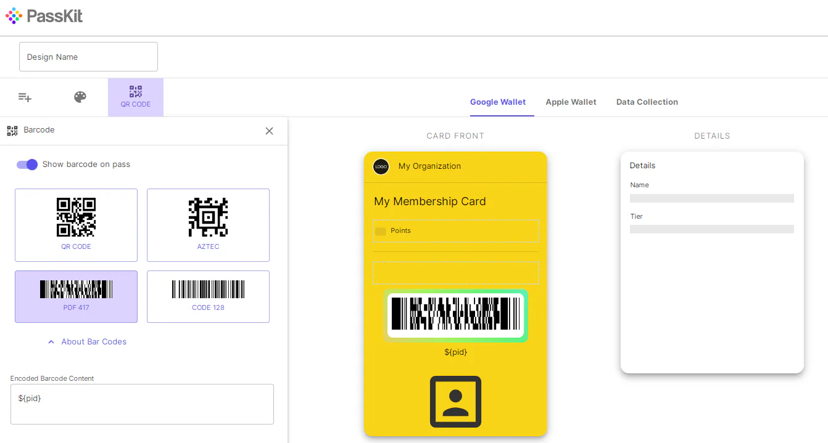
Task: Select the Points field on card
Action: 455,231
